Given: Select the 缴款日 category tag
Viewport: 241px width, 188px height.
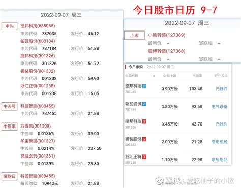Looking at the screenshot, I should (x=9, y=176).
